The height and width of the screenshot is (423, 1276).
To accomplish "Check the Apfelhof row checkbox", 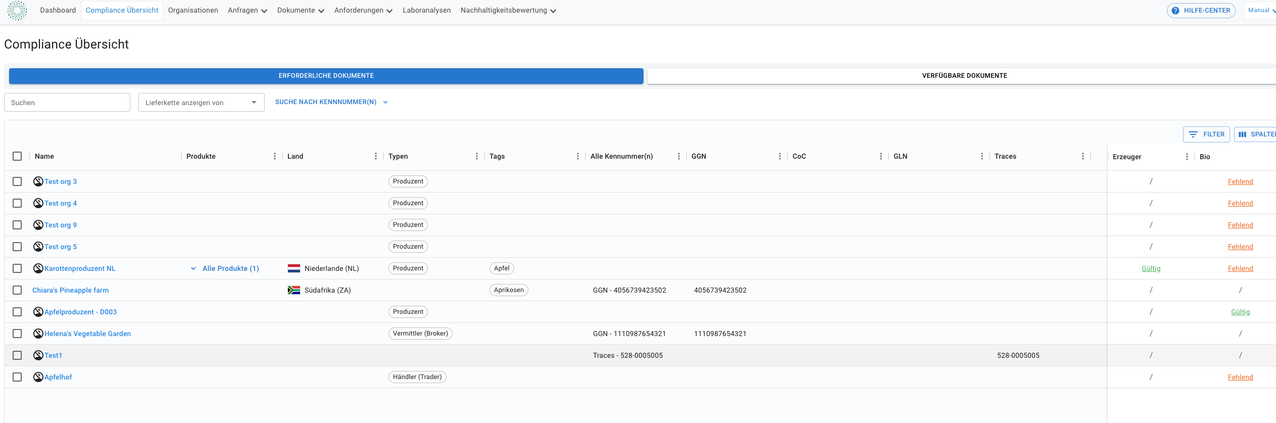I will pyautogui.click(x=17, y=377).
